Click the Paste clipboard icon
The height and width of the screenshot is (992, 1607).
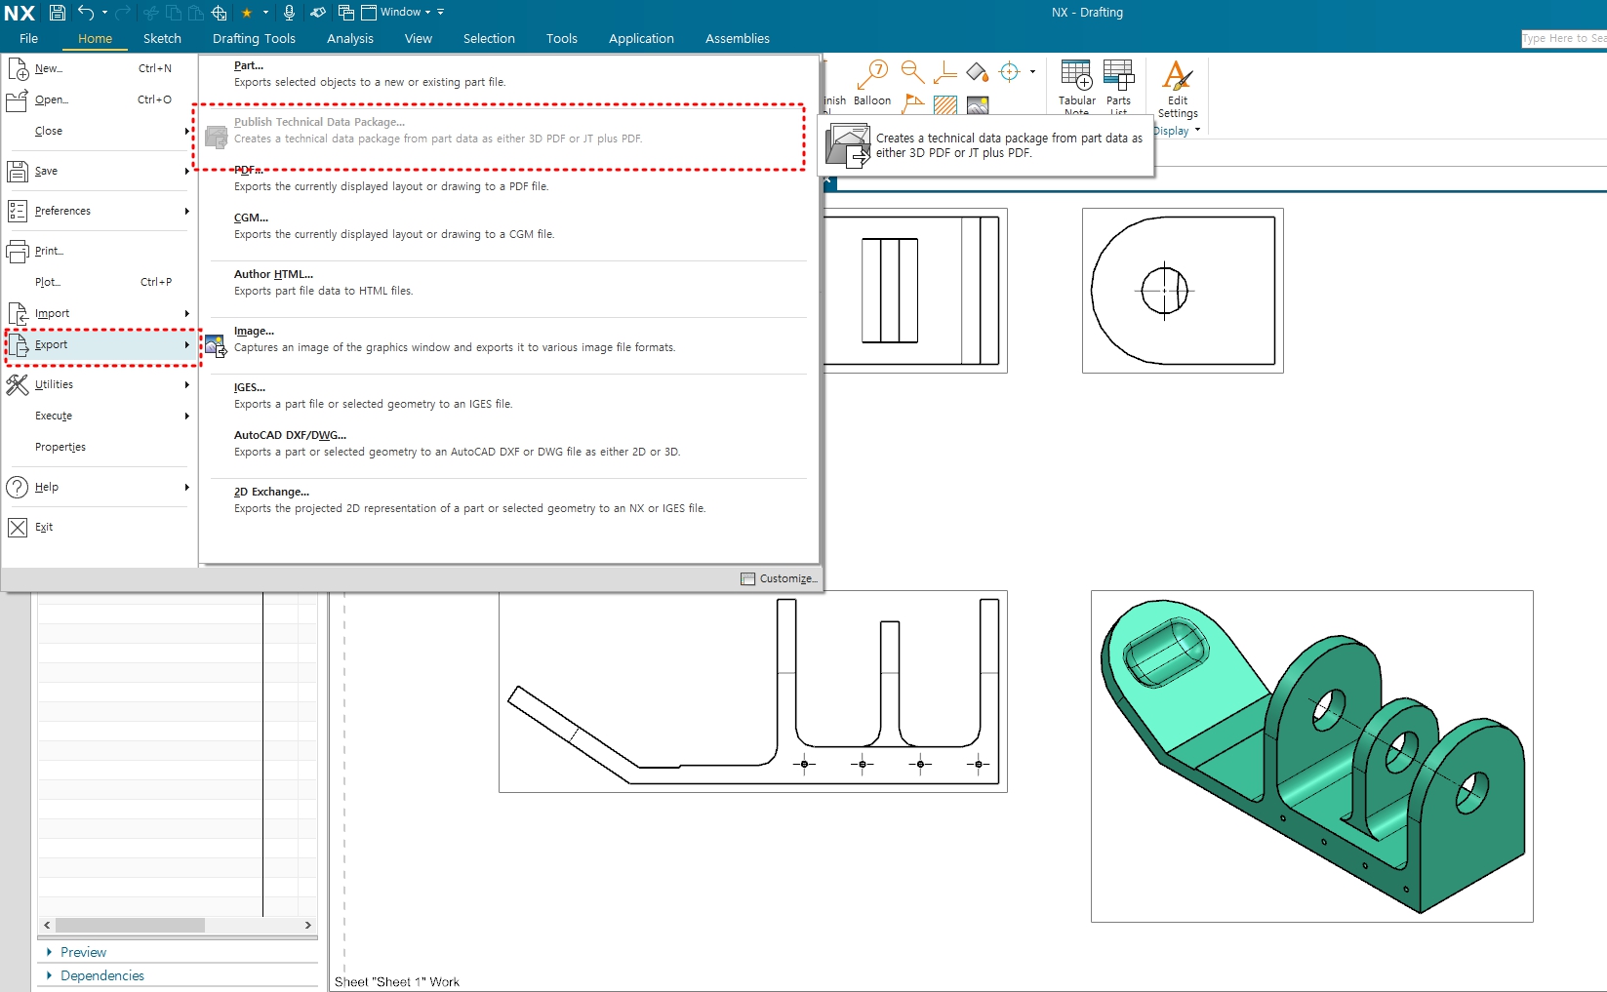196,13
